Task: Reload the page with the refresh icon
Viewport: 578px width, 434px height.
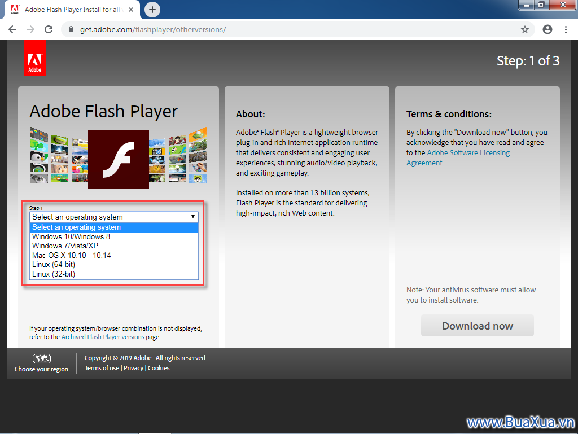Action: [x=49, y=29]
